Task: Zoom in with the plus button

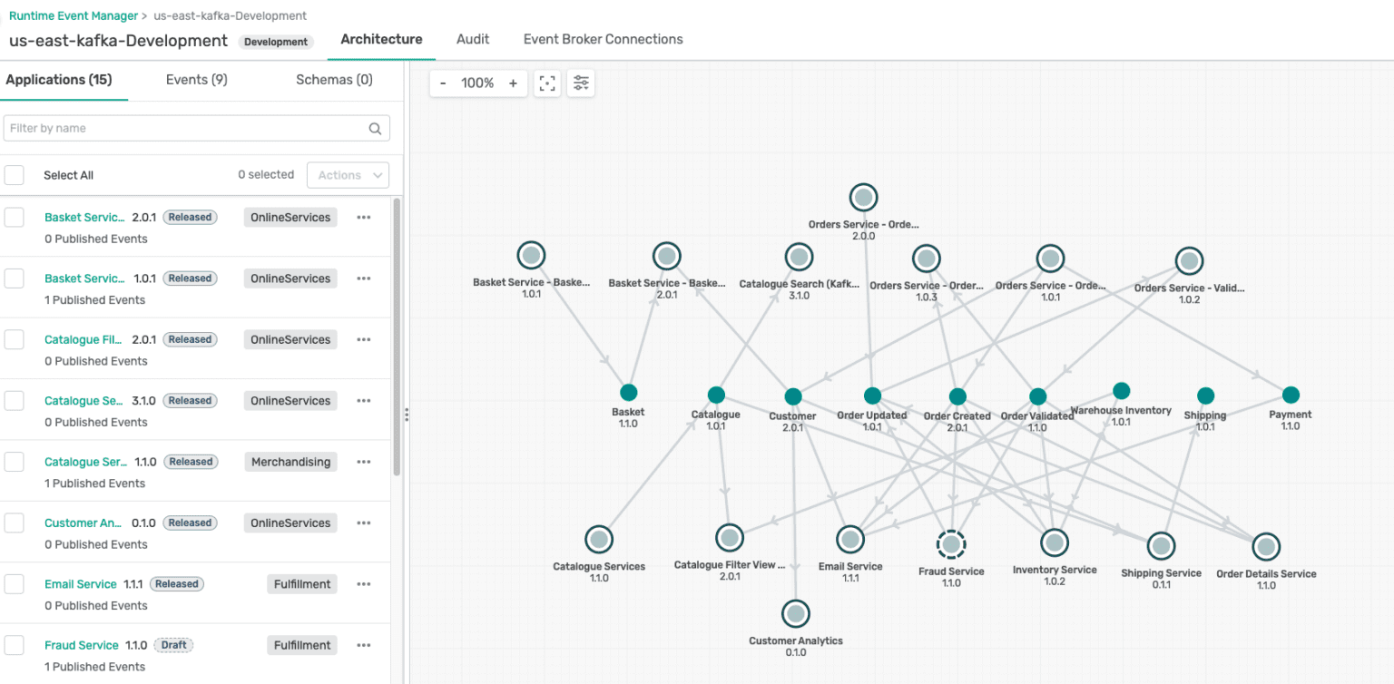Action: coord(513,83)
